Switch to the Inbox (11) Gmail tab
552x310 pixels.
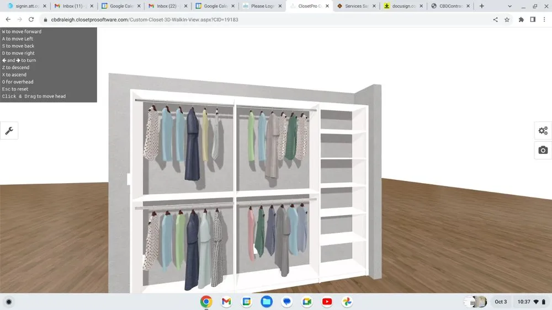72,6
